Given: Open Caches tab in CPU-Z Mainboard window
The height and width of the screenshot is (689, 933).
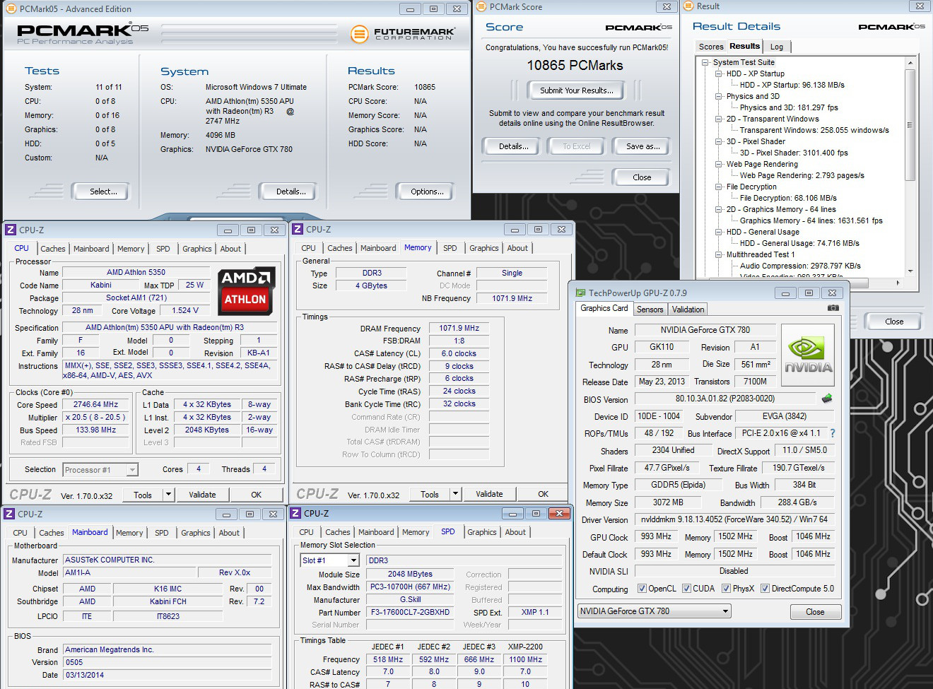Looking at the screenshot, I should 52,533.
